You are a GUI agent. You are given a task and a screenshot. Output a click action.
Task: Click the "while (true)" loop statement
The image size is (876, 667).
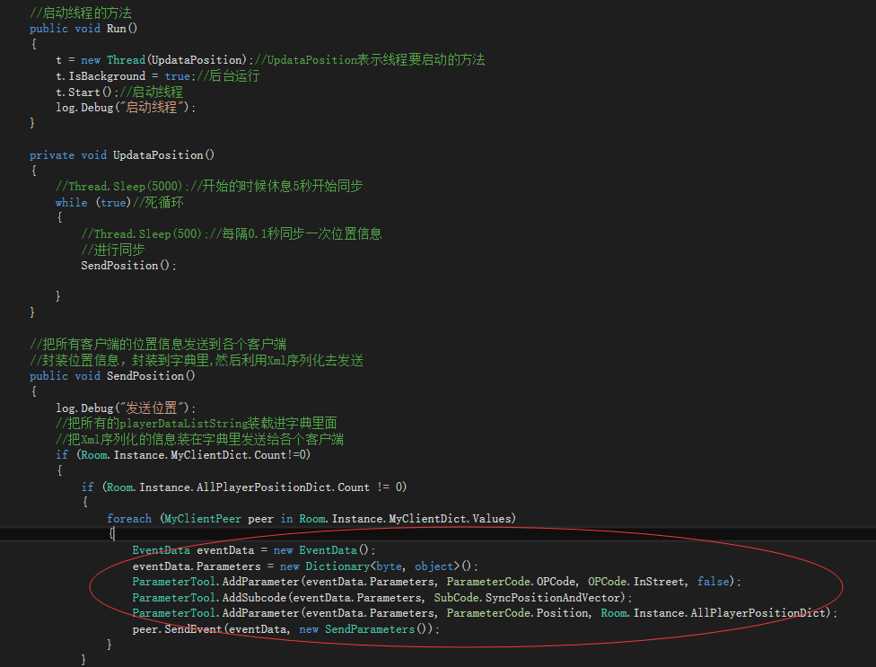pyautogui.click(x=92, y=202)
